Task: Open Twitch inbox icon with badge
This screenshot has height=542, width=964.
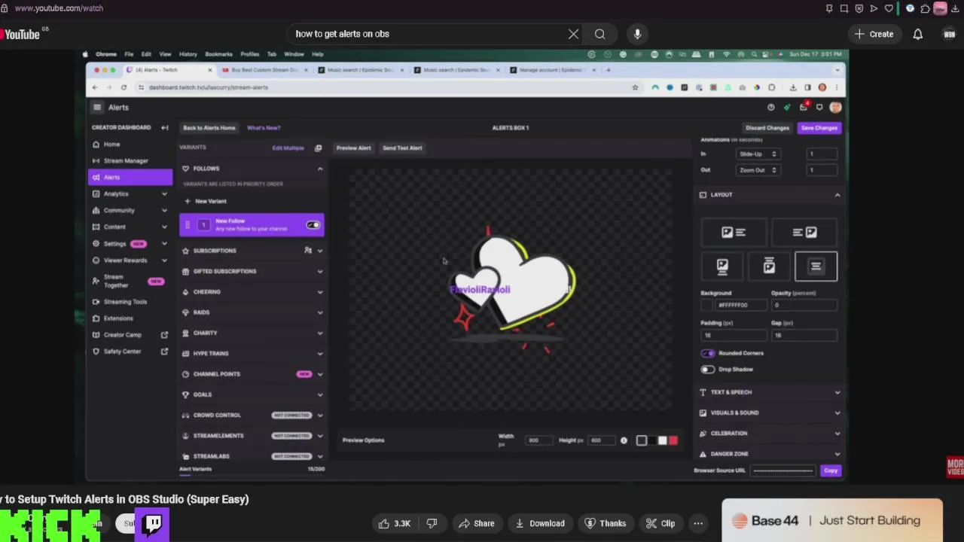Action: 804,107
